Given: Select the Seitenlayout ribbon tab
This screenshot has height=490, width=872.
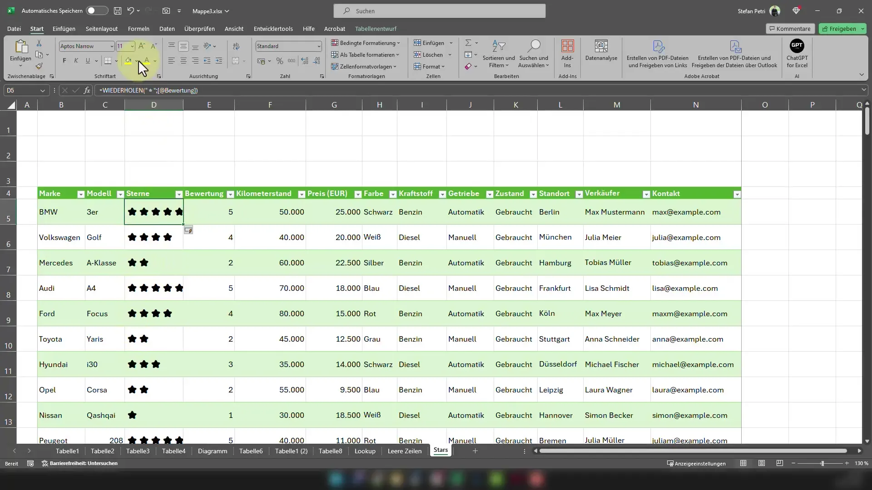Looking at the screenshot, I should point(102,29).
